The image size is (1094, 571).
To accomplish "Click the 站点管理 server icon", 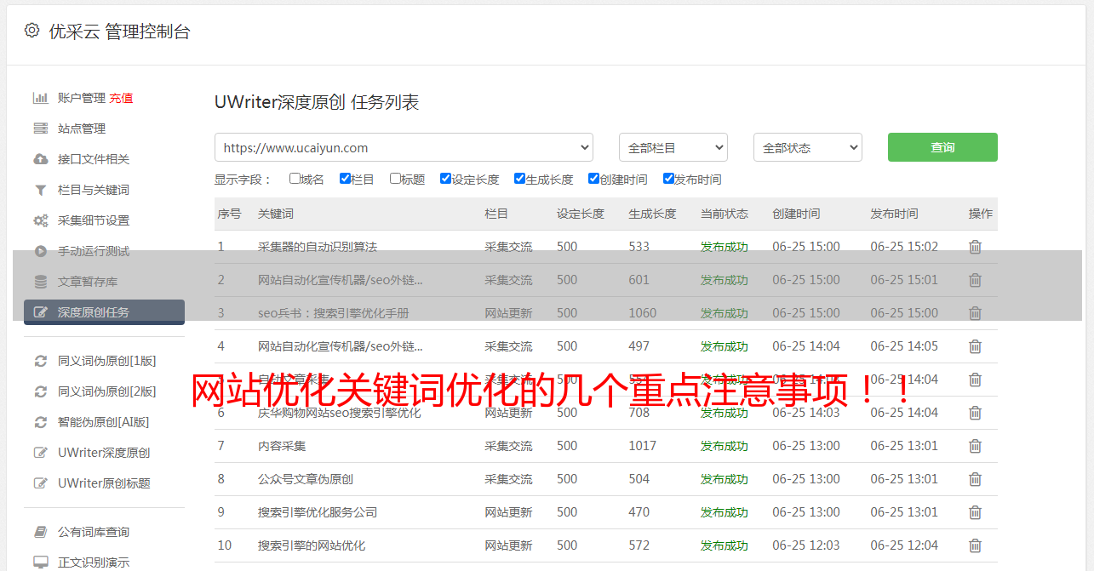I will [x=40, y=128].
